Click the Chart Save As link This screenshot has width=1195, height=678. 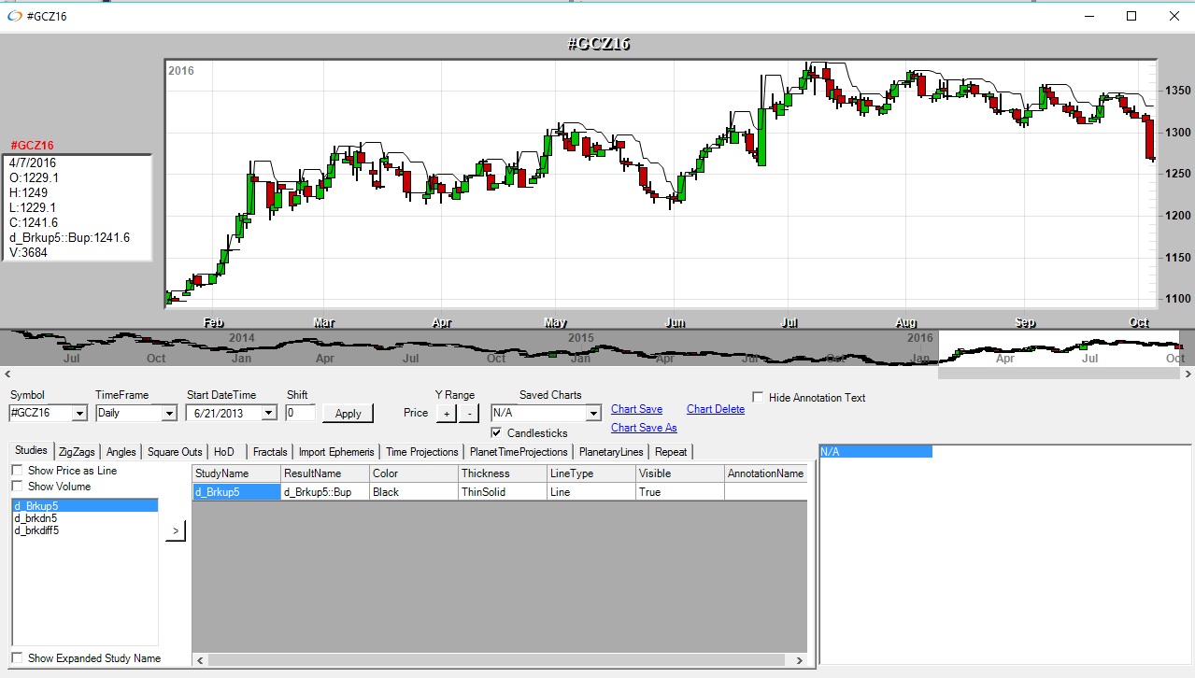coord(644,428)
